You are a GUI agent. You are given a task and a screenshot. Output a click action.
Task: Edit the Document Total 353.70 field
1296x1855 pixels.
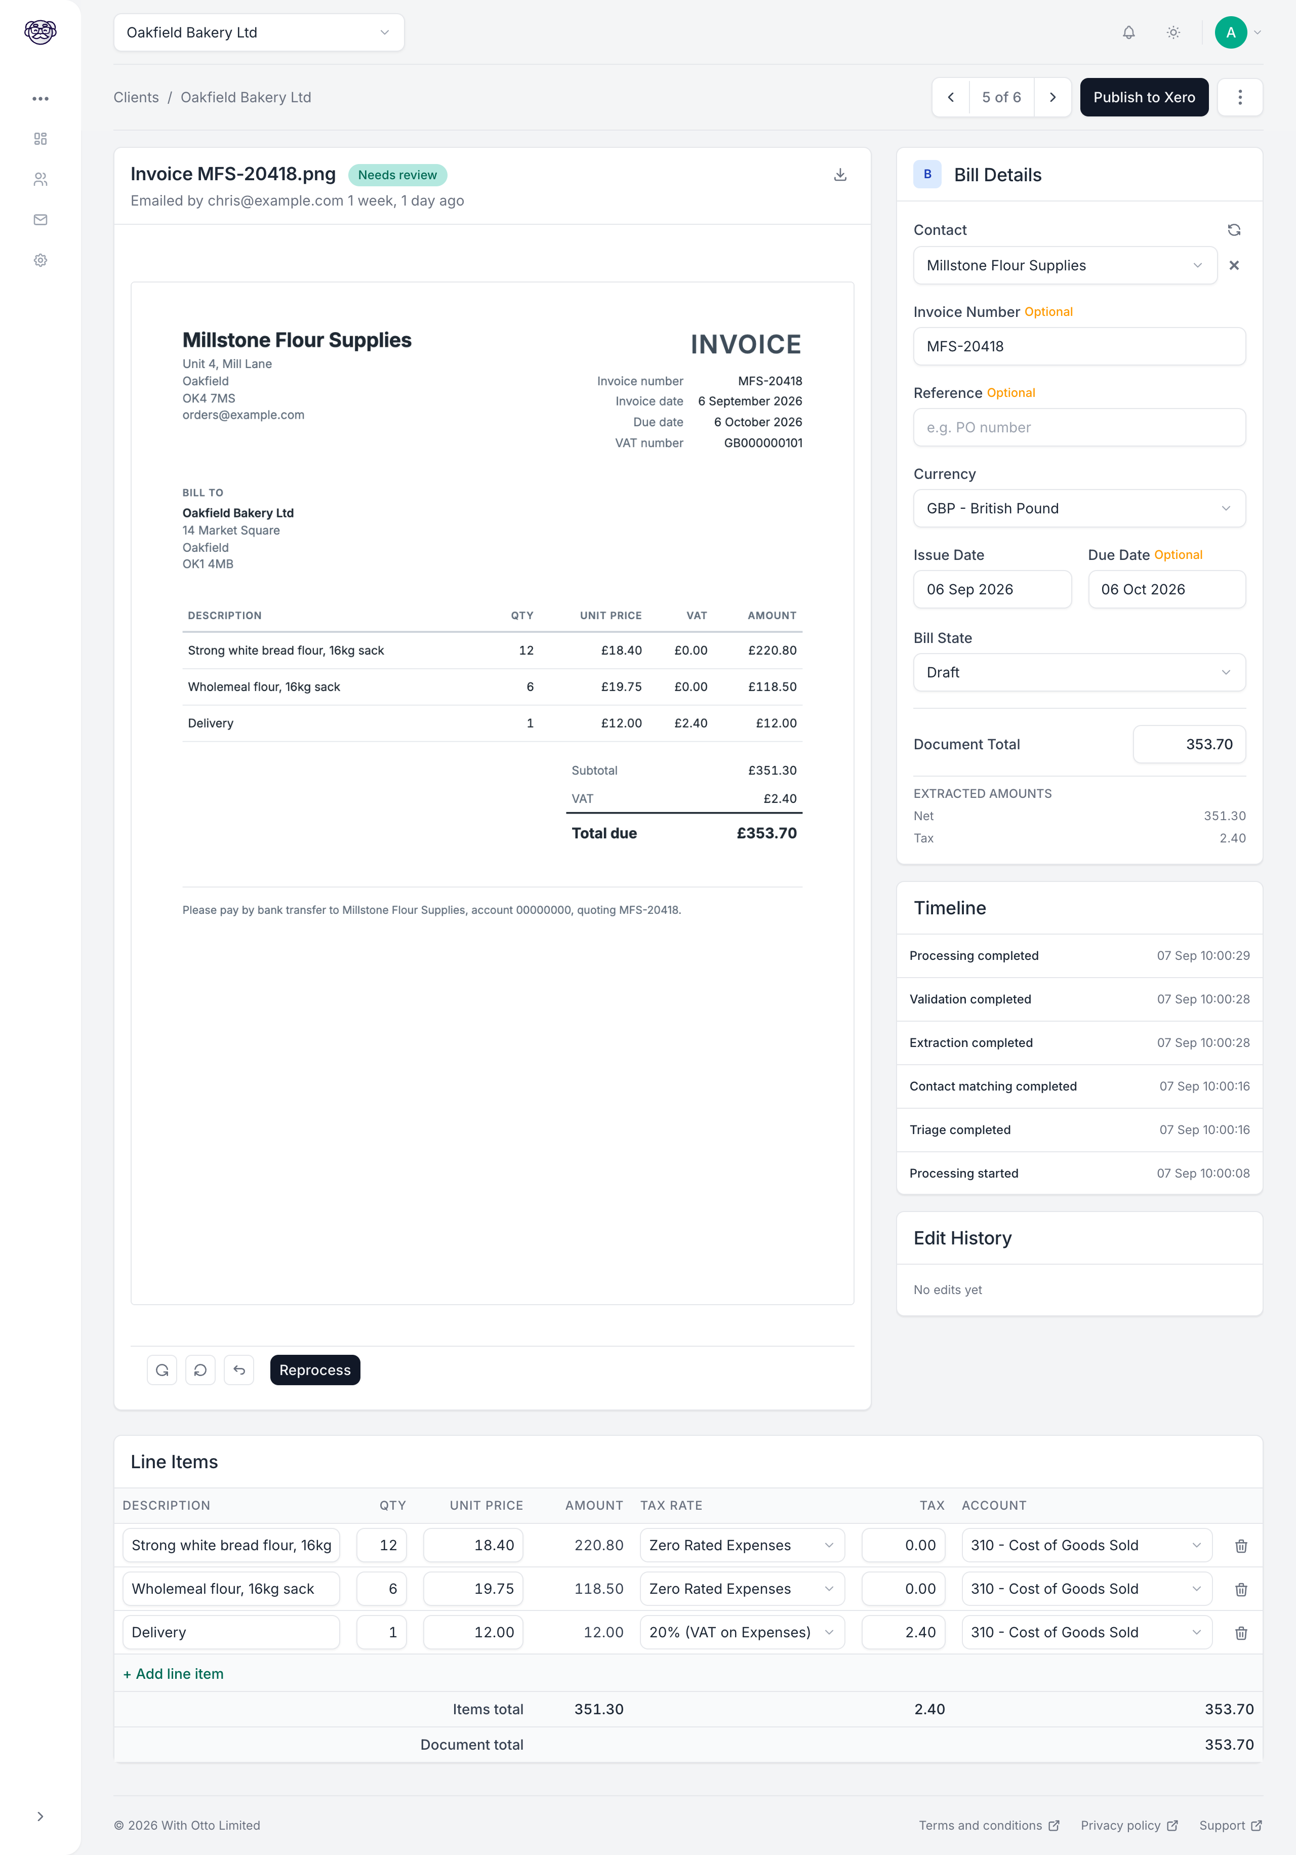1189,744
